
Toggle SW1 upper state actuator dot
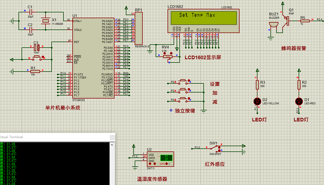pos(219,147)
